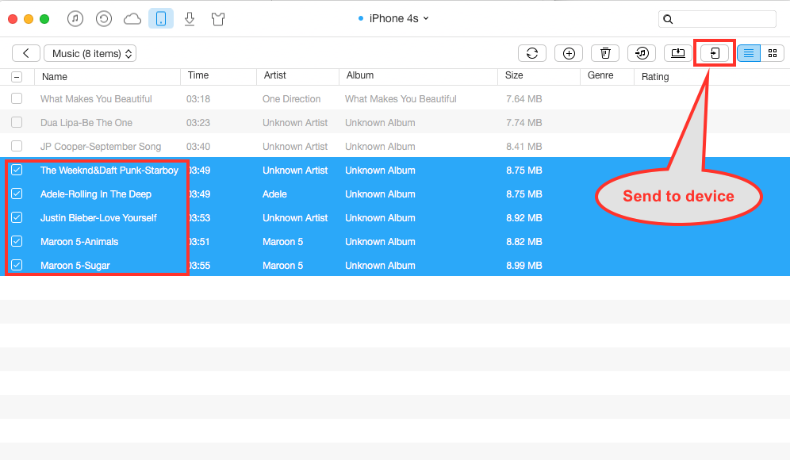Sort by the Rating column header
This screenshot has width=790, height=460.
(655, 77)
